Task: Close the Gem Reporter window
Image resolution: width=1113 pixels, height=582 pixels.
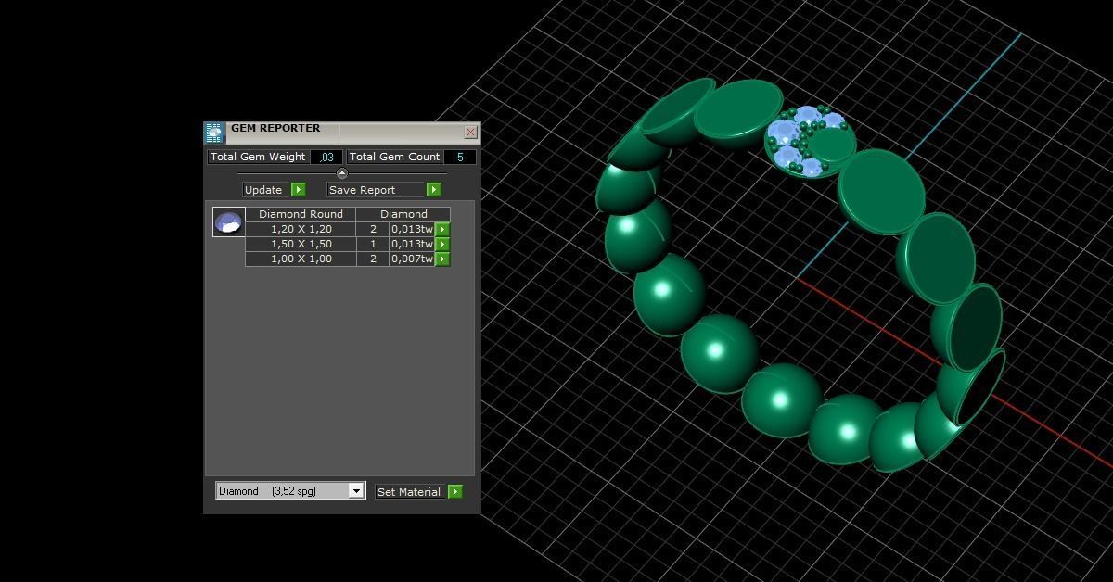Action: click(470, 132)
